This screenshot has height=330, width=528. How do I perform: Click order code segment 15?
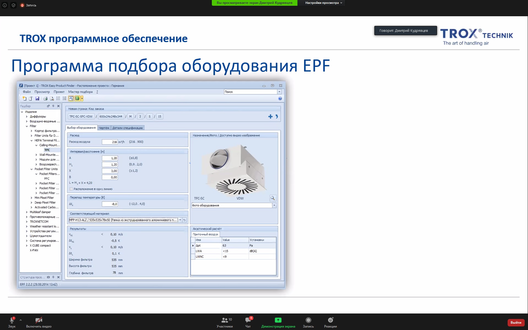(160, 117)
